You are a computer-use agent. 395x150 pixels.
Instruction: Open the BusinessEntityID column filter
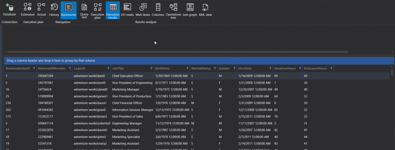coord(34,69)
